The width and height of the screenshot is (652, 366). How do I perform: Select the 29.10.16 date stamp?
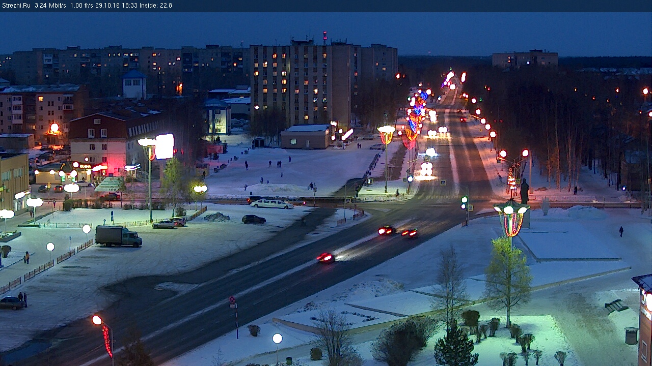(x=107, y=6)
